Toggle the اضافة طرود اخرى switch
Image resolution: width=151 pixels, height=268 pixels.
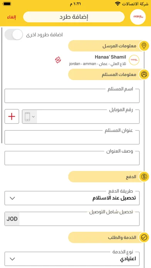(x=14, y=35)
